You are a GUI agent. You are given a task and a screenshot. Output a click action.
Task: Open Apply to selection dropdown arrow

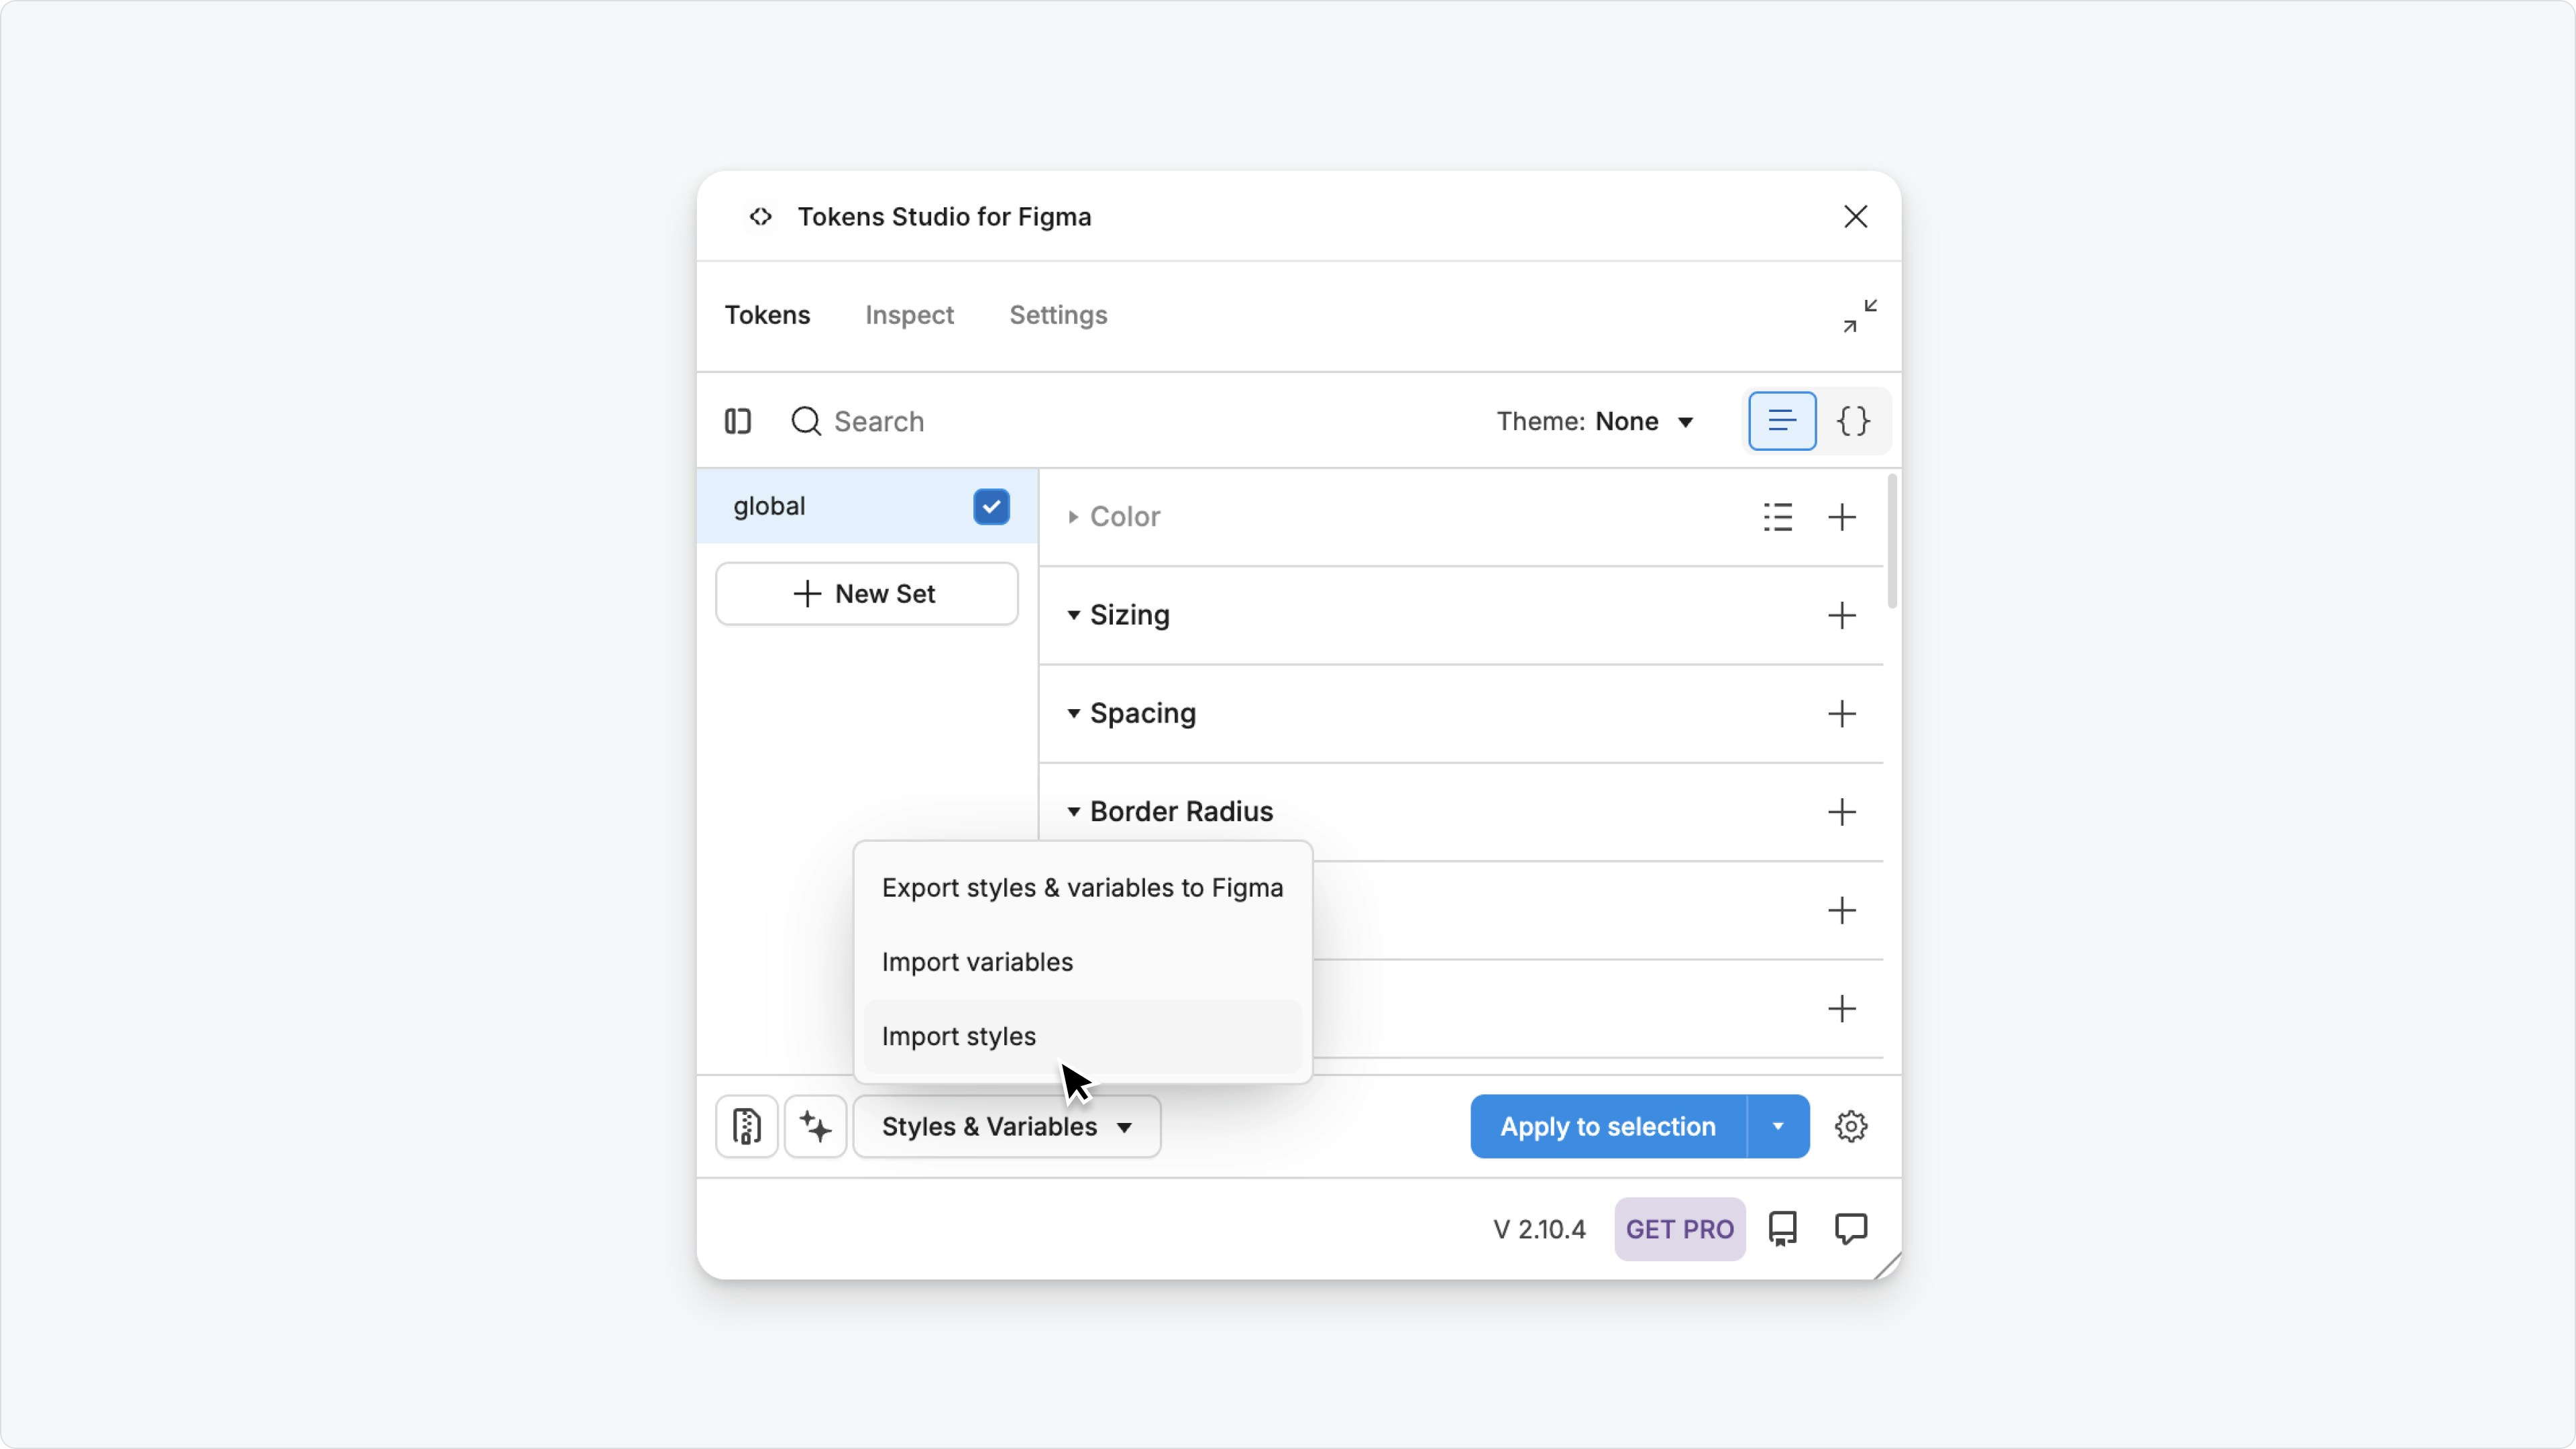[1778, 1127]
